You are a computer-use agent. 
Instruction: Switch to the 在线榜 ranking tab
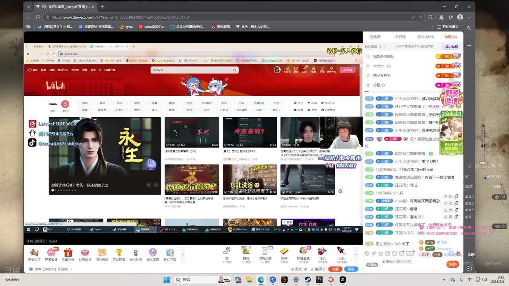coord(375,37)
